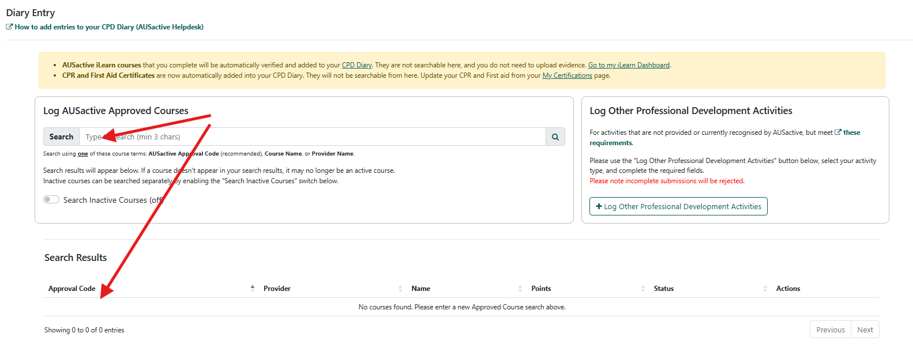Screen dimensions: 913x352
Task: Go to the Previous results page
Action: (831, 330)
